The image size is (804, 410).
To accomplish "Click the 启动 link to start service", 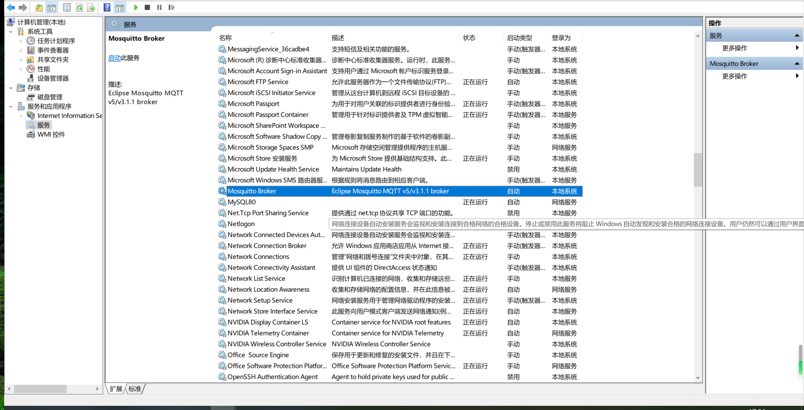I will (x=115, y=58).
